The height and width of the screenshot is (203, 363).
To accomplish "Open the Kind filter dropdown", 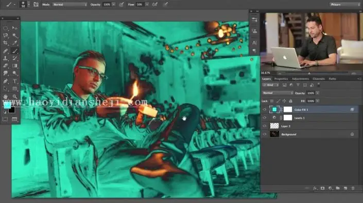I will click(x=271, y=85).
